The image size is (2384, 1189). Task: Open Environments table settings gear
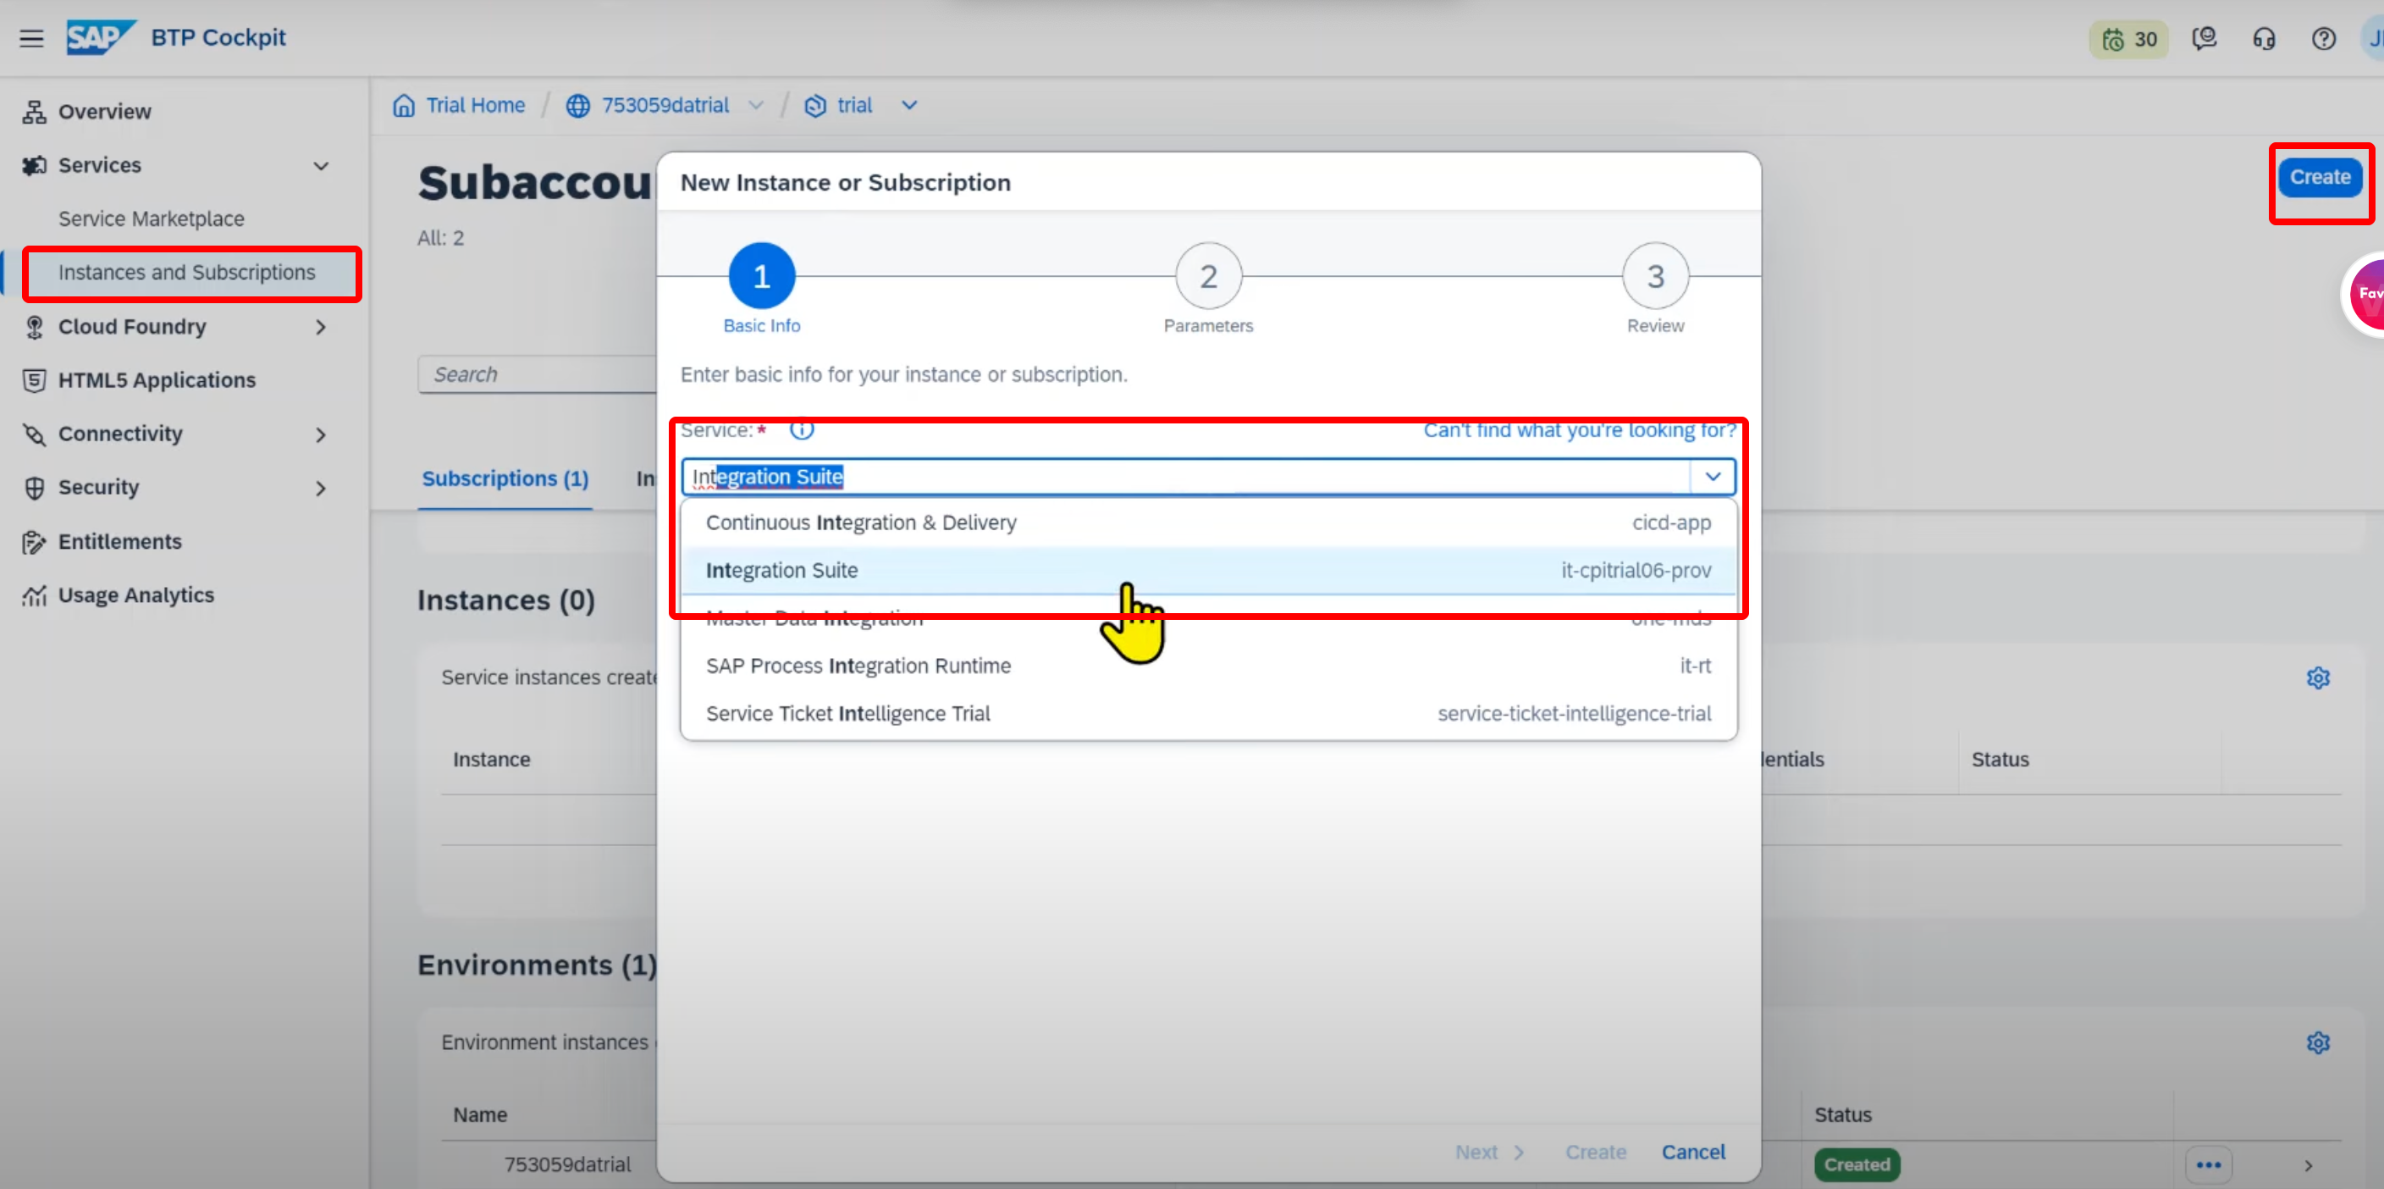[x=2317, y=1042]
